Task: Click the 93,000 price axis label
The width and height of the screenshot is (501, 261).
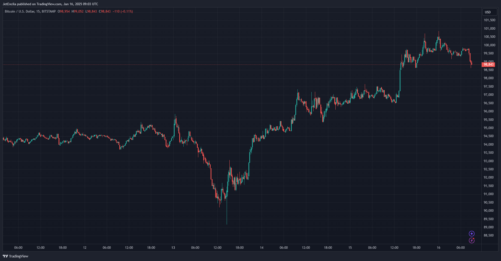Action: click(489, 161)
